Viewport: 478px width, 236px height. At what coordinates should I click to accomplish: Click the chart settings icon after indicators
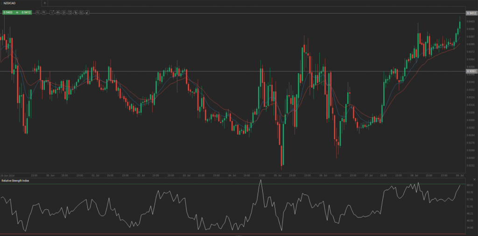tap(70, 12)
